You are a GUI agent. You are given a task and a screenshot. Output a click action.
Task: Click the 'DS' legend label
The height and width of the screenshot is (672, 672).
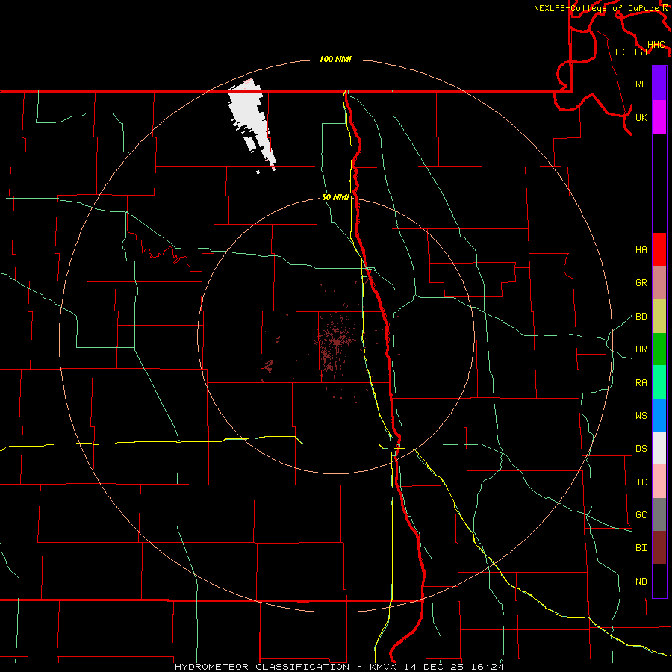pos(641,449)
